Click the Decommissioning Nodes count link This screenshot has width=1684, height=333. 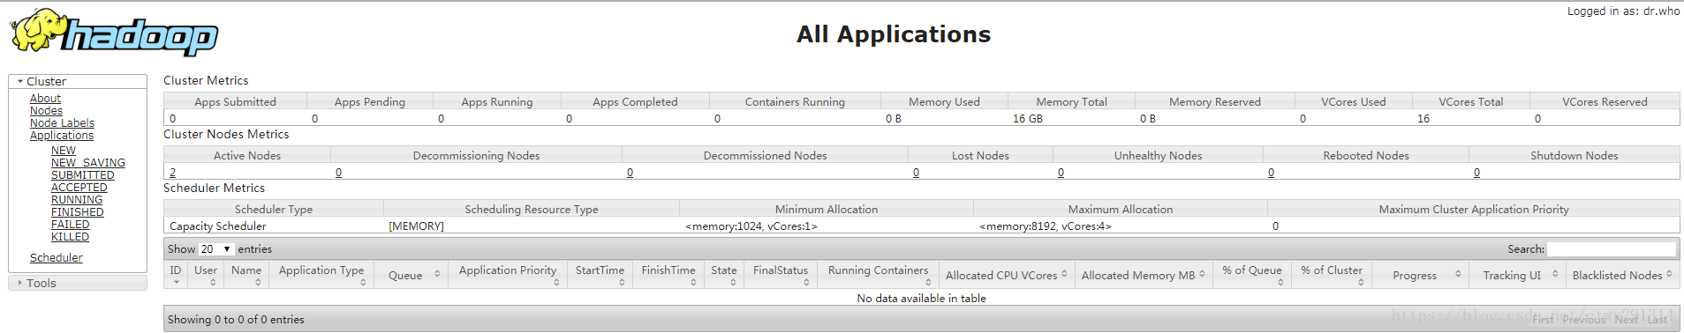click(338, 173)
